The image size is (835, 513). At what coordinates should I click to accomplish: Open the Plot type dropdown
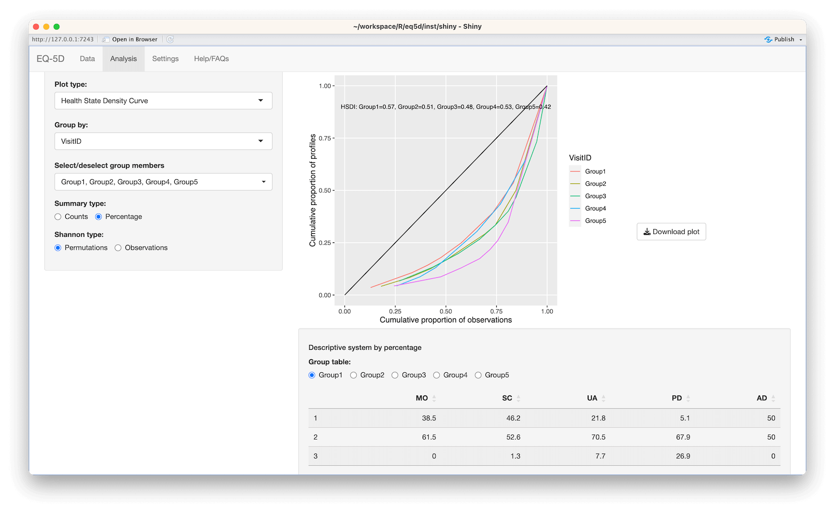click(x=163, y=101)
